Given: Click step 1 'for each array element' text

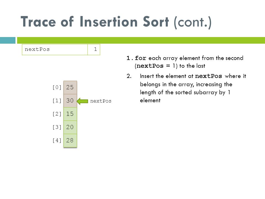Looking at the screenshot, I should [x=185, y=62].
